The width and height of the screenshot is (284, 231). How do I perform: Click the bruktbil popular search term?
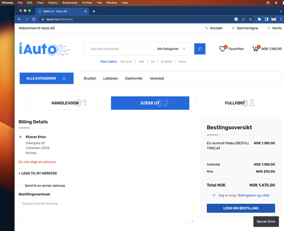(x=166, y=61)
